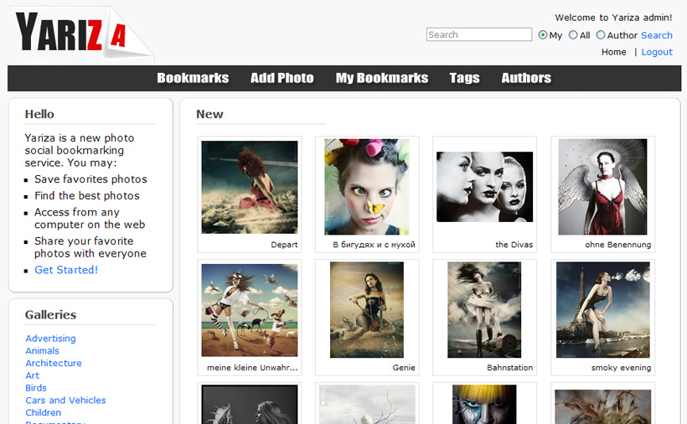Open the ohne Benennung angel thumbnail
This screenshot has width=687, height=424.
(x=602, y=187)
